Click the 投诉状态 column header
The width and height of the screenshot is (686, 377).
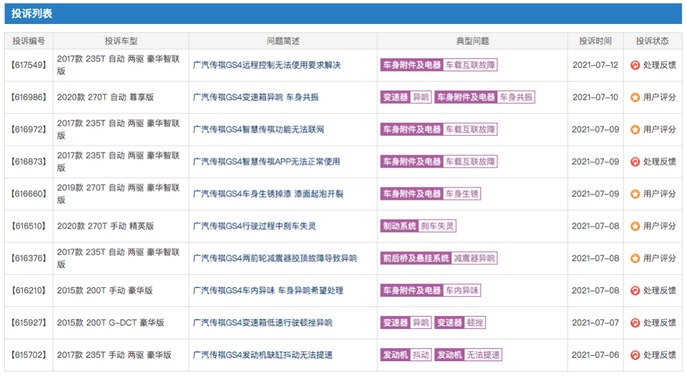pos(652,41)
